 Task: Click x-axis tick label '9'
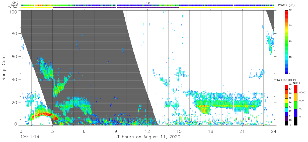116,131
